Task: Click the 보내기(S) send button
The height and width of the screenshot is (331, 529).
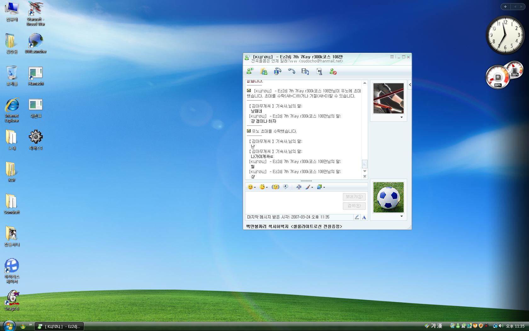Action: click(354, 196)
